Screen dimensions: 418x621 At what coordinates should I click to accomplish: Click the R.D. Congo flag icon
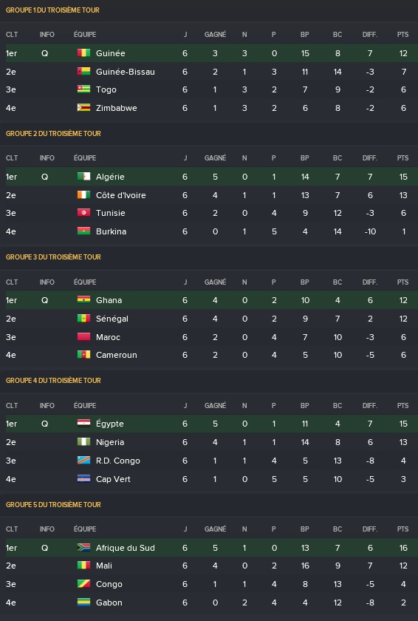(83, 460)
